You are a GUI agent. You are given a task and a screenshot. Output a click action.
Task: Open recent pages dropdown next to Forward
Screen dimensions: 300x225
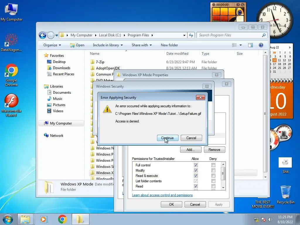tap(57, 35)
